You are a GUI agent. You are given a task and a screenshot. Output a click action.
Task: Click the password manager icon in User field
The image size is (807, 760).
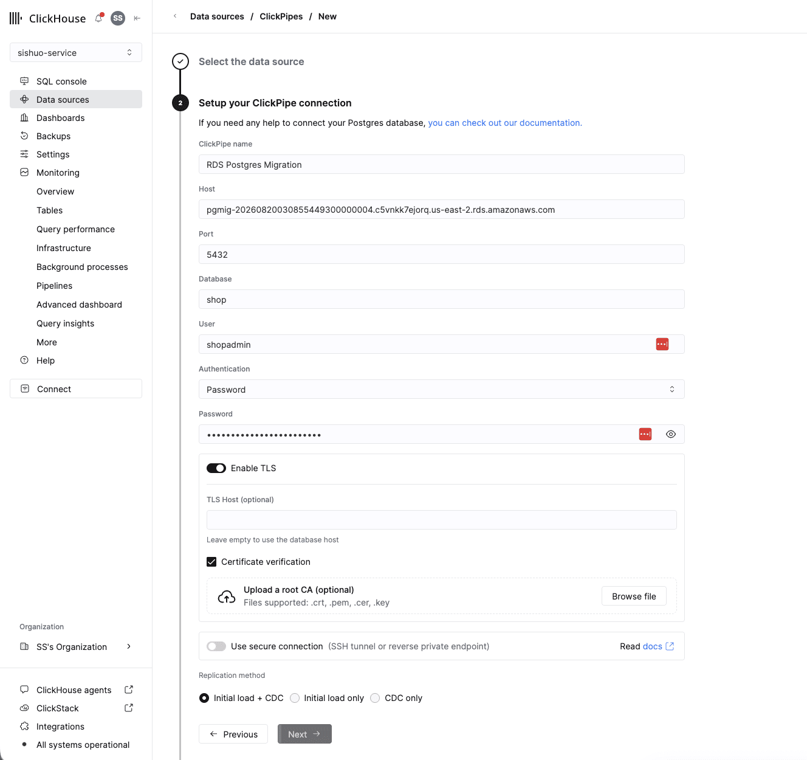coord(662,344)
